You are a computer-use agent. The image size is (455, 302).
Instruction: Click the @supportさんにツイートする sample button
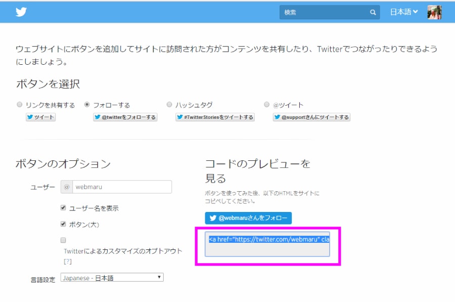311,117
